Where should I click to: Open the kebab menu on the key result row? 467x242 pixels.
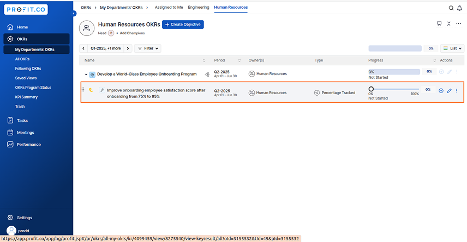(x=456, y=91)
